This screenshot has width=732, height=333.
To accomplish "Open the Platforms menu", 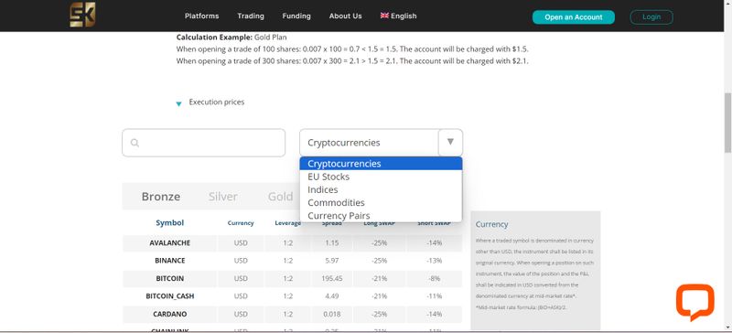I will (201, 16).
